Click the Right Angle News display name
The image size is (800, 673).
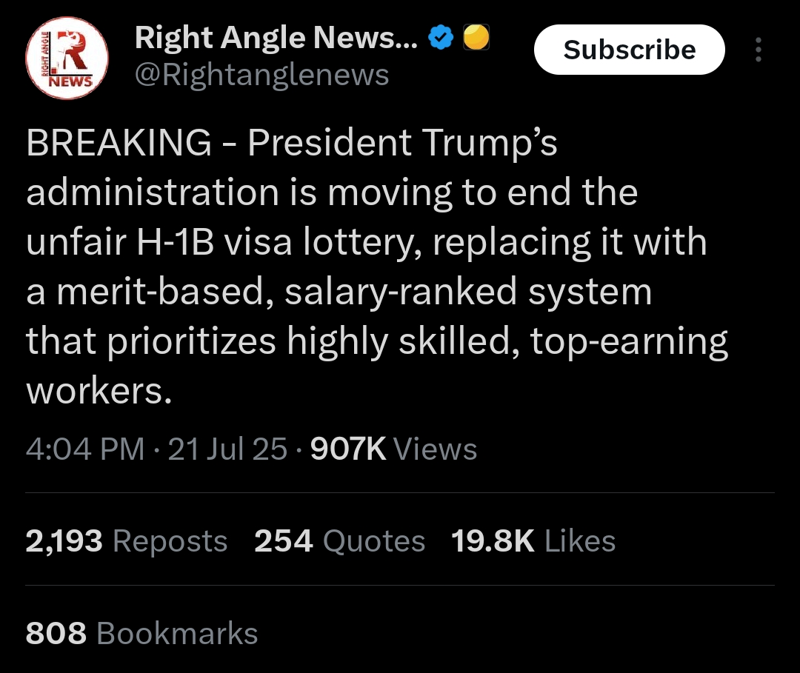point(276,38)
